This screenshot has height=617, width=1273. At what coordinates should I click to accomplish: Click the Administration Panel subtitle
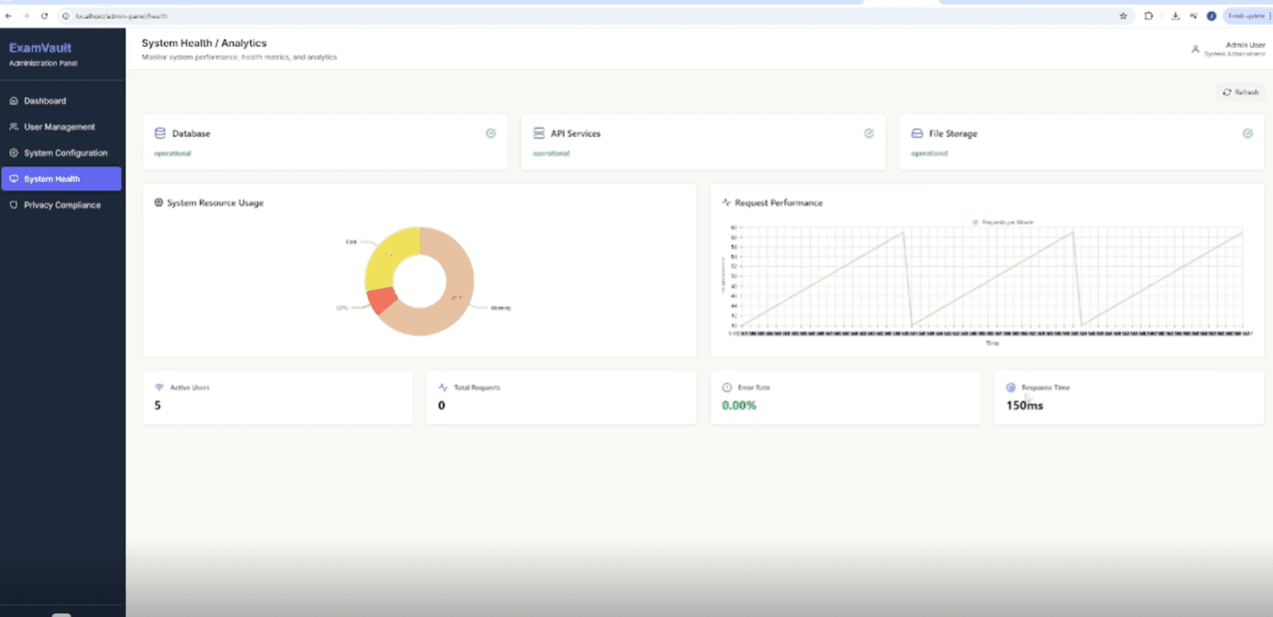[x=44, y=63]
